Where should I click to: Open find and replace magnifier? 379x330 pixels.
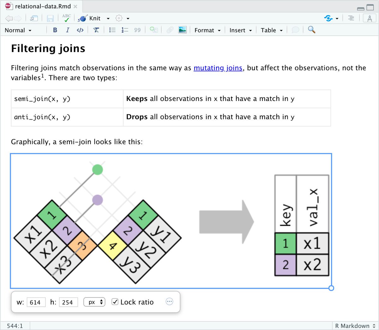pos(312,30)
